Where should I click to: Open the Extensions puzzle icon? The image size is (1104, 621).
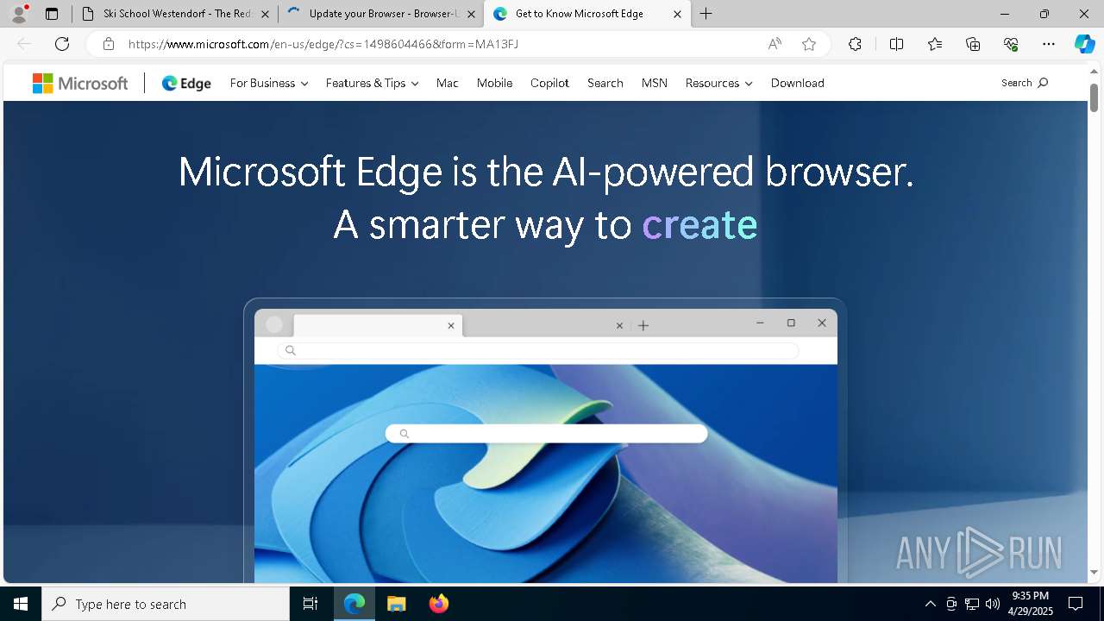tap(855, 44)
